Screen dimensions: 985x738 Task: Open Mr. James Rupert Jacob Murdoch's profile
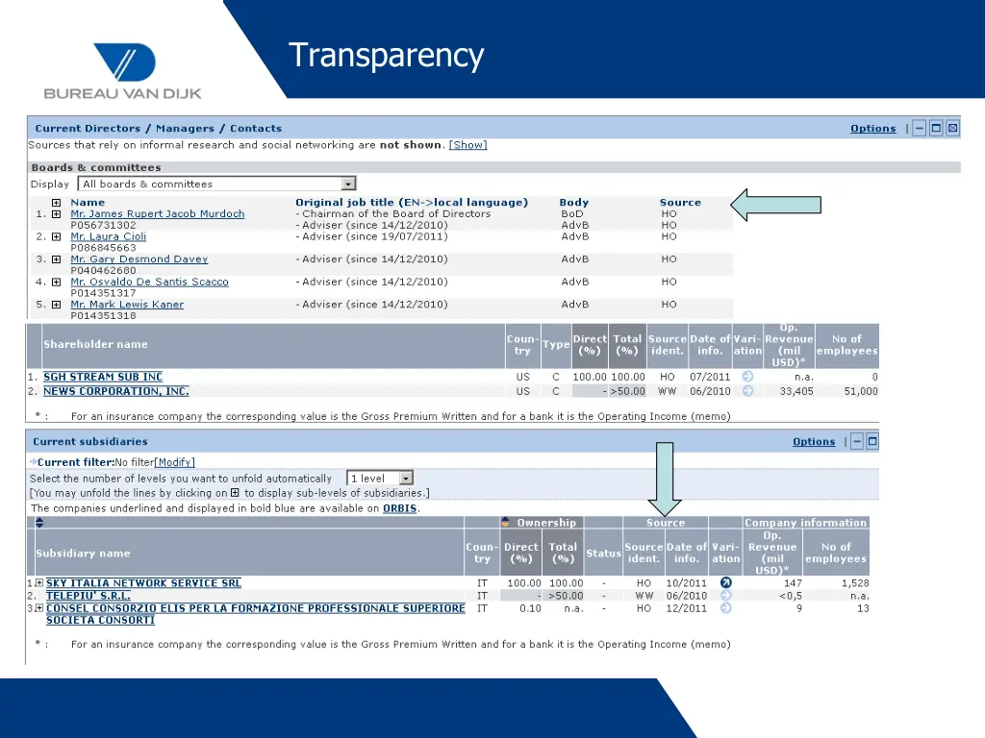(157, 214)
